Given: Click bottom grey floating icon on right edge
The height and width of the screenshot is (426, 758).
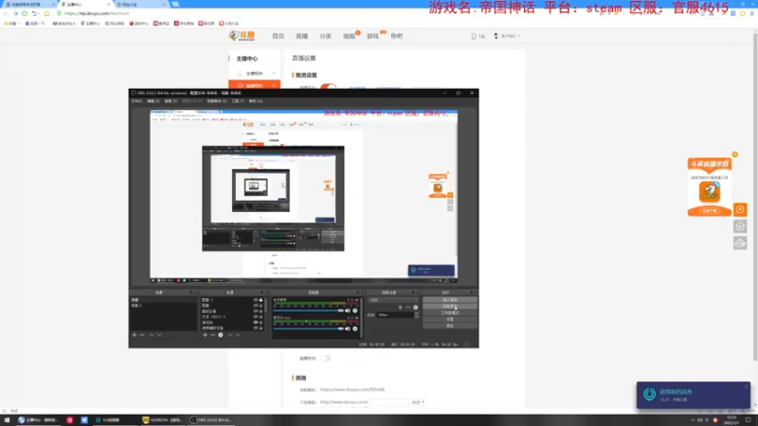Looking at the screenshot, I should click(x=740, y=243).
